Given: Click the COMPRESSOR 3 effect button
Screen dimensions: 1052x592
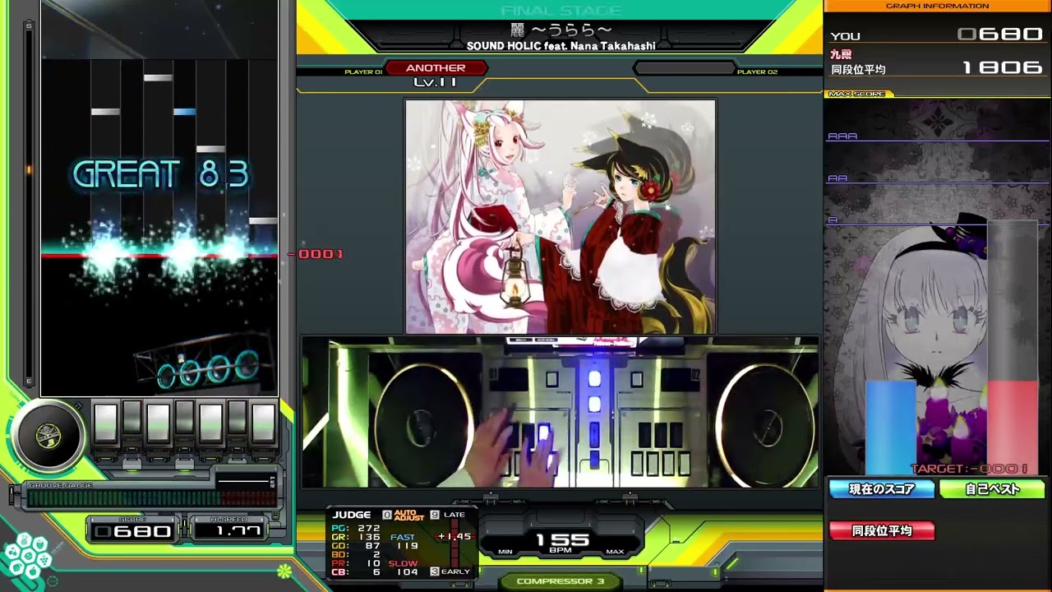Looking at the screenshot, I should click(561, 581).
